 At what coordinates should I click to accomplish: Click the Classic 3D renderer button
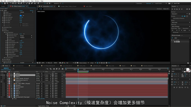[166, 9]
